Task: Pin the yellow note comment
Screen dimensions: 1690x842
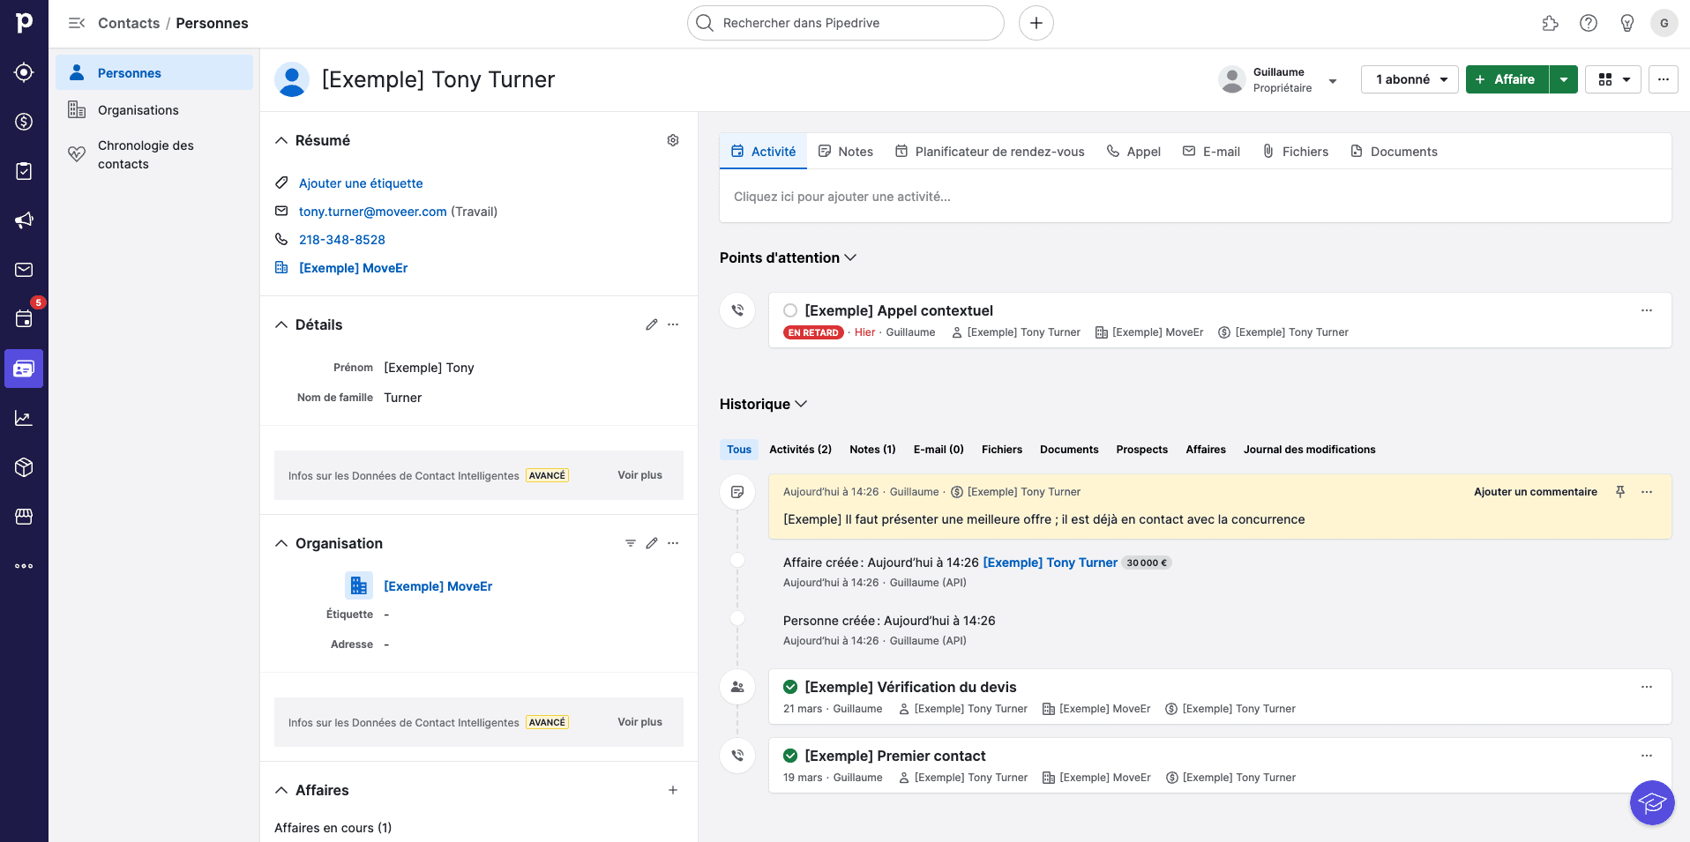Action: click(x=1621, y=491)
